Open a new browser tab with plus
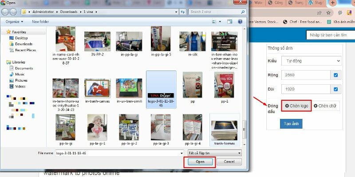Image resolution: width=355 pixels, height=177 pixels. click(x=332, y=3)
